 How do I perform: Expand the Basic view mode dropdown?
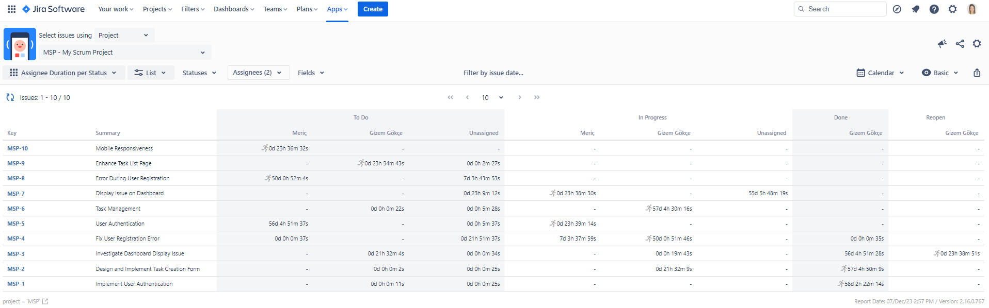click(940, 73)
